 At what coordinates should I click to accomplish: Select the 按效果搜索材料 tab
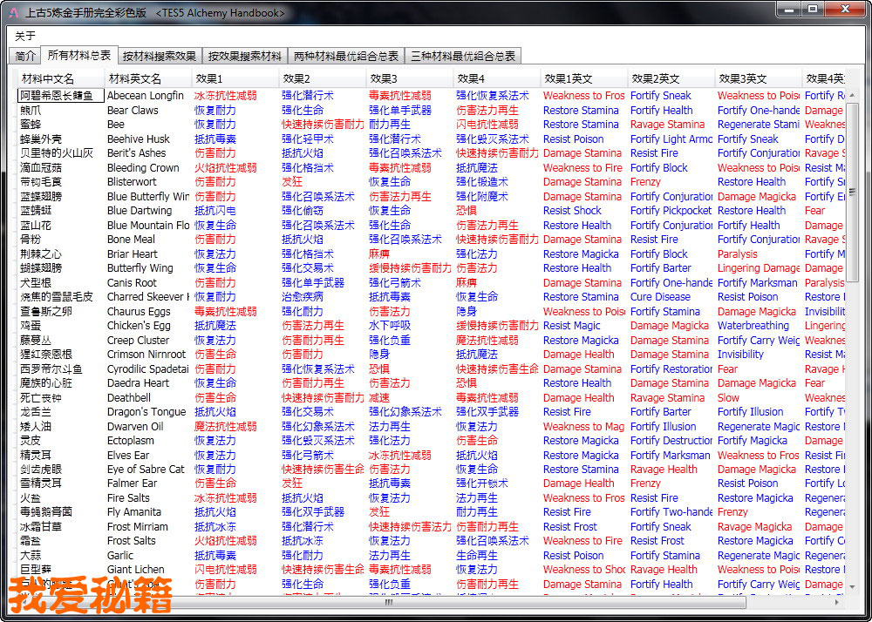click(x=244, y=56)
